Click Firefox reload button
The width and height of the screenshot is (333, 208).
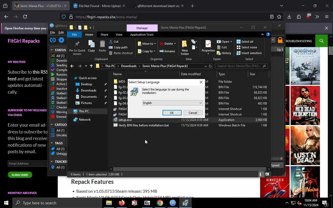(x=25, y=17)
